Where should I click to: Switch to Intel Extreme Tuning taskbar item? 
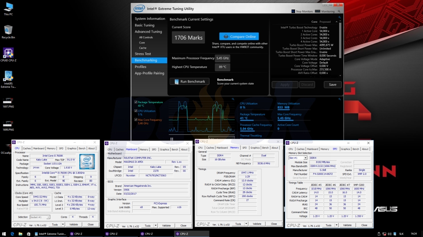[50, 234]
